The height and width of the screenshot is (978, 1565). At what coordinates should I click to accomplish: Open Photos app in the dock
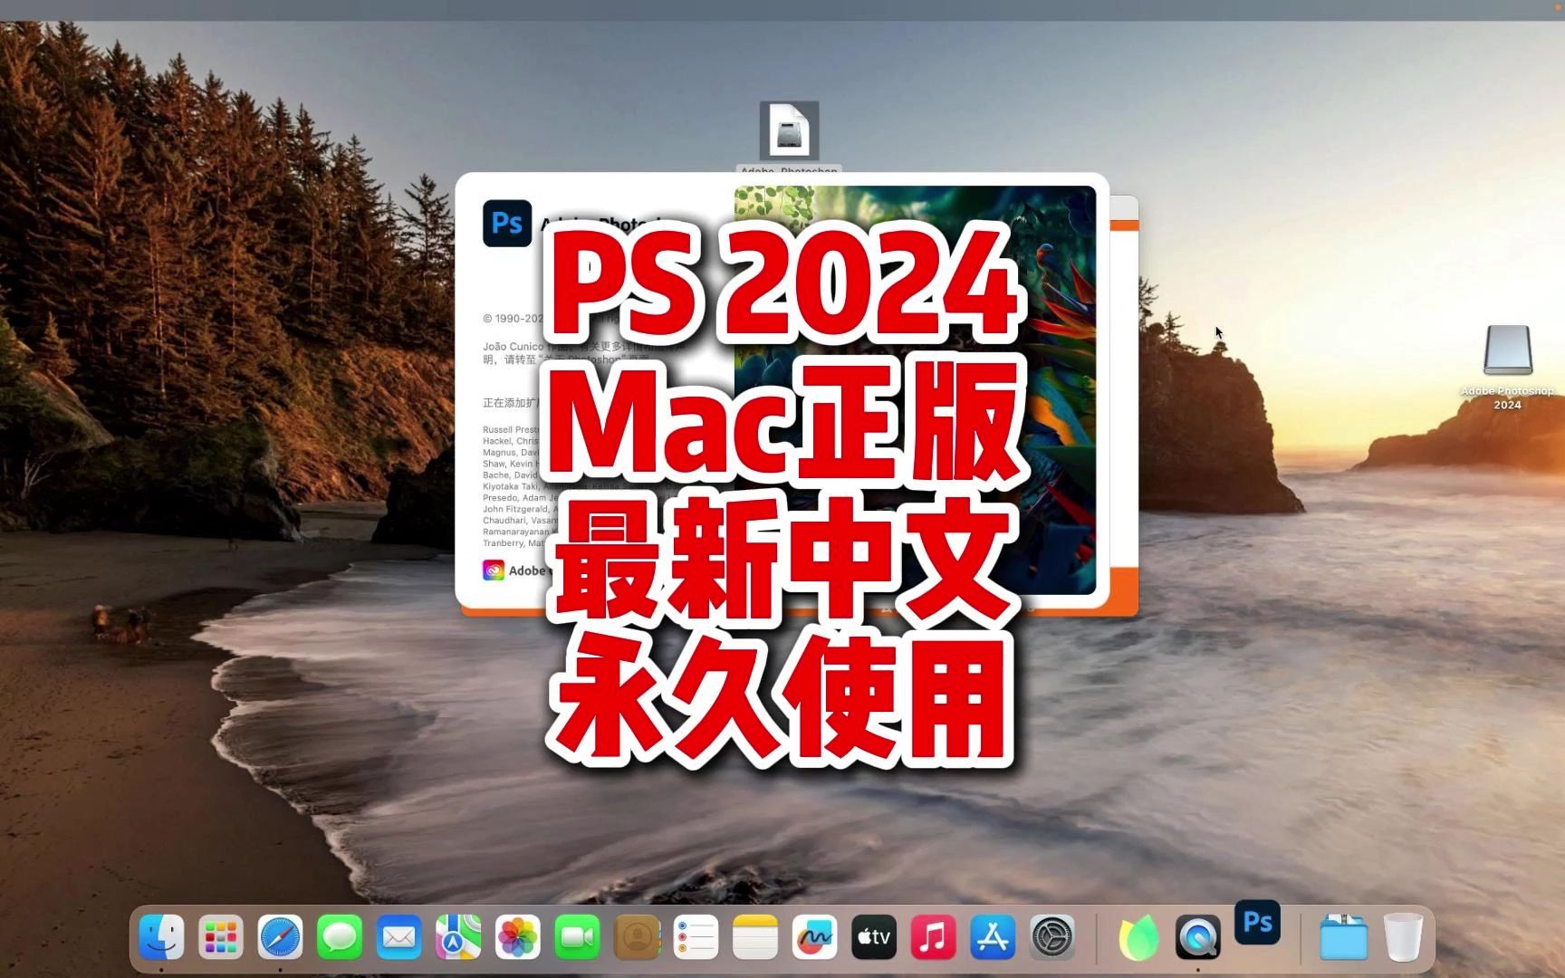click(518, 937)
